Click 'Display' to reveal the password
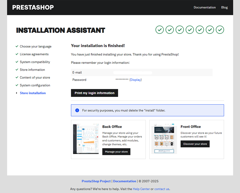 point(135,80)
